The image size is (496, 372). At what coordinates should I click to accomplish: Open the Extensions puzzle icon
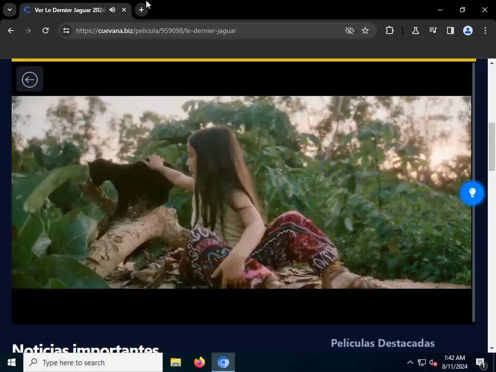click(390, 31)
